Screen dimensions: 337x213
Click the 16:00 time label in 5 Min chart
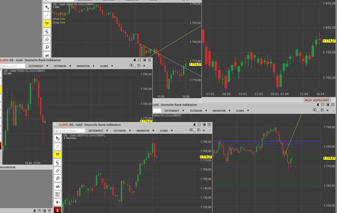click(186, 97)
